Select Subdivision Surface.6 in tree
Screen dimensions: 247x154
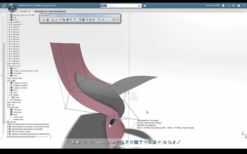click(20, 83)
